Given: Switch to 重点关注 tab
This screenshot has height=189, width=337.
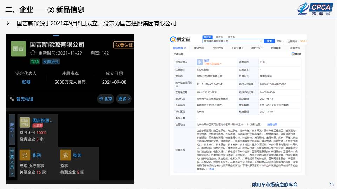Looking at the screenshot, I should pos(199,48).
